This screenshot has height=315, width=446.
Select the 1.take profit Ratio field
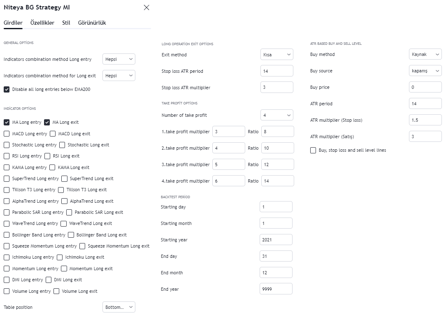(278, 132)
